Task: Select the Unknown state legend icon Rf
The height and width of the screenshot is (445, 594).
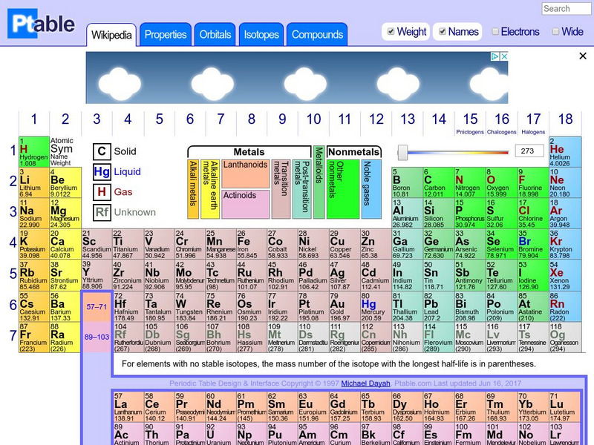Action: tap(102, 212)
